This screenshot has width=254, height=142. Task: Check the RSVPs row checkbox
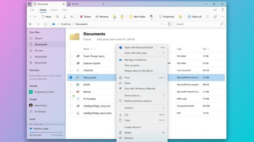71,84
